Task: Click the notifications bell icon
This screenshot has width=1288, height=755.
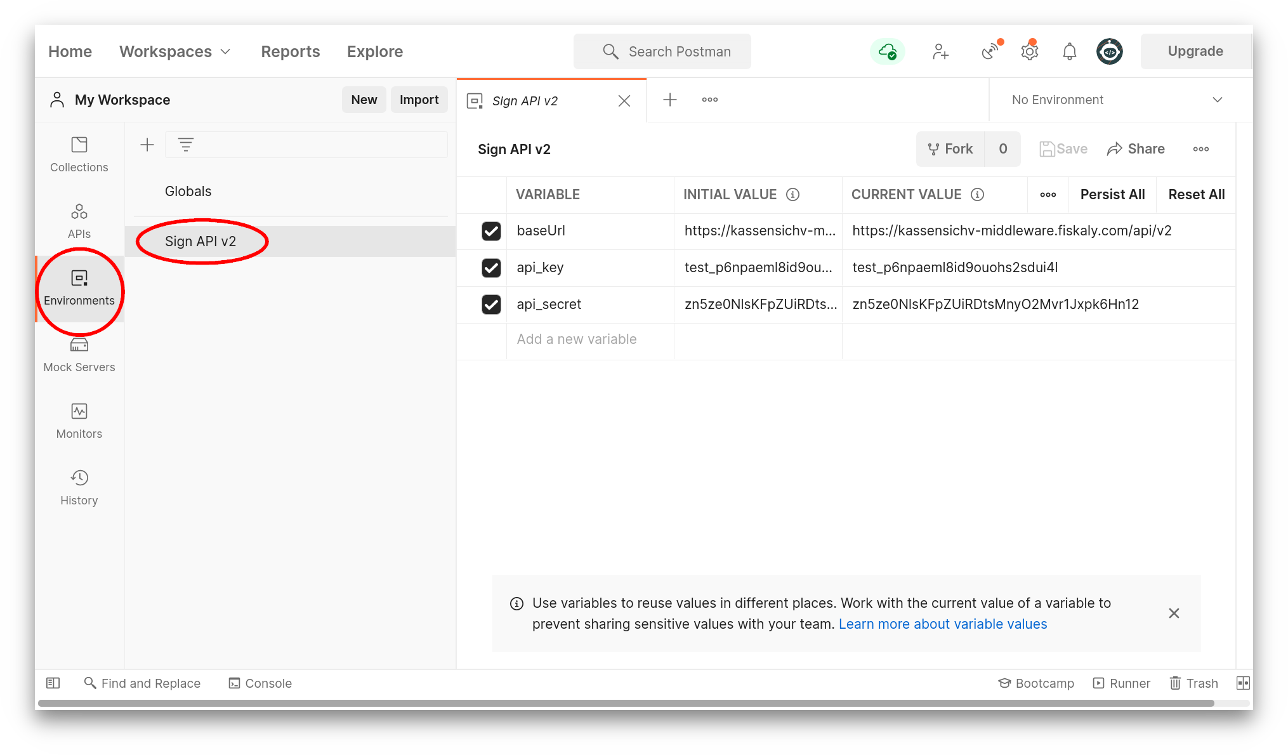Action: tap(1069, 51)
